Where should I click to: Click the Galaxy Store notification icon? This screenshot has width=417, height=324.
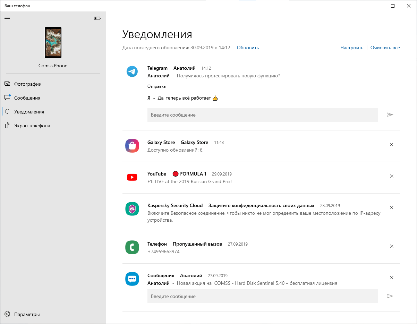tap(132, 146)
